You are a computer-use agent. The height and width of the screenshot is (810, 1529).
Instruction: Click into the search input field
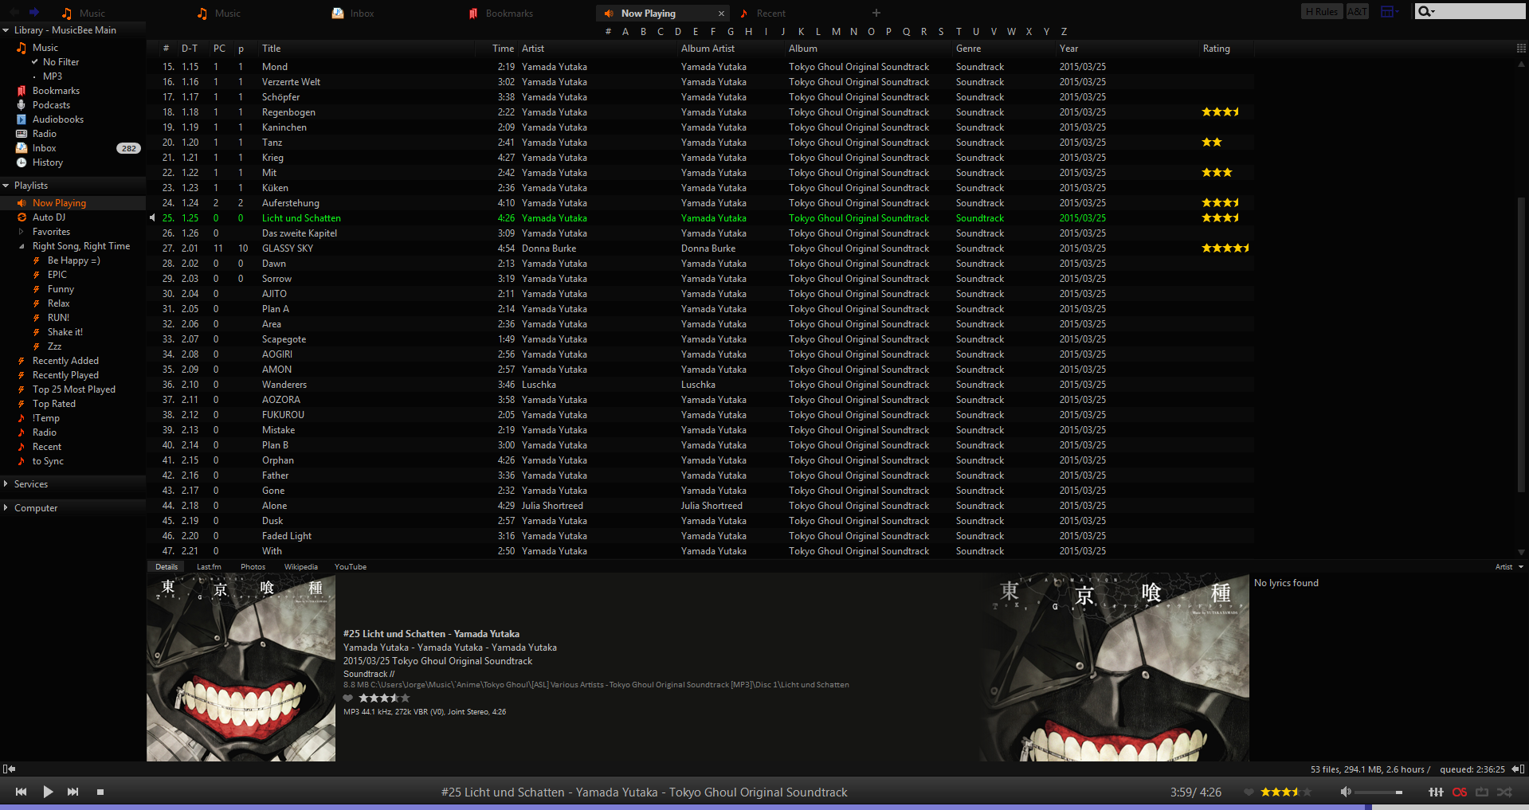[x=1480, y=11]
